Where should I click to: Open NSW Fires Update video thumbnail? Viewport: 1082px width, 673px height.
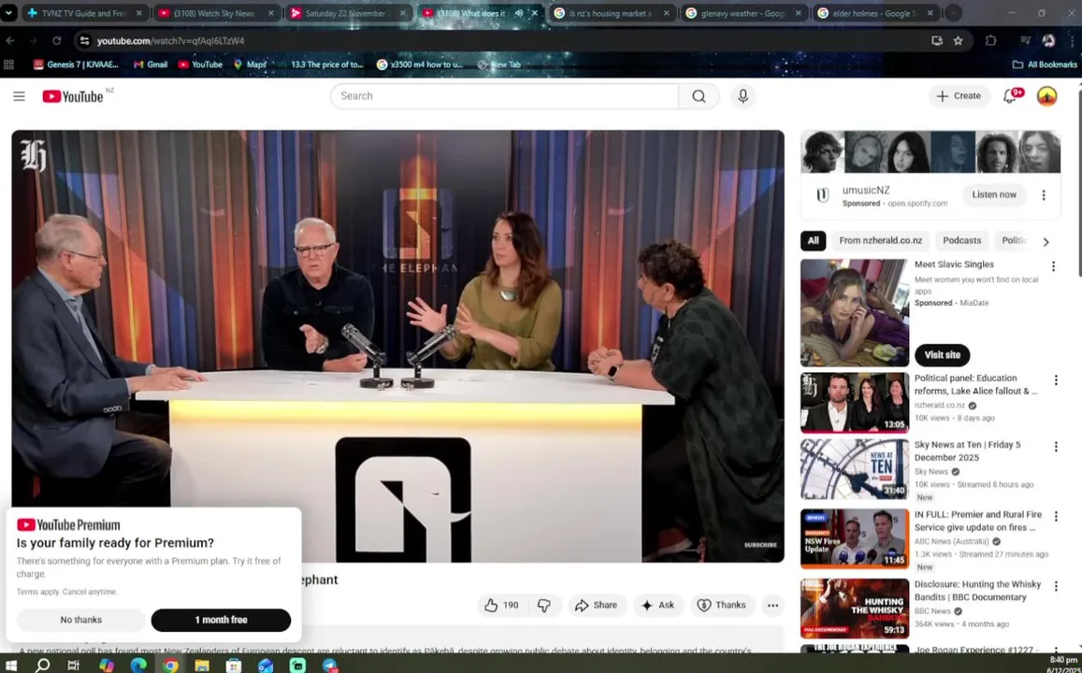coord(854,539)
